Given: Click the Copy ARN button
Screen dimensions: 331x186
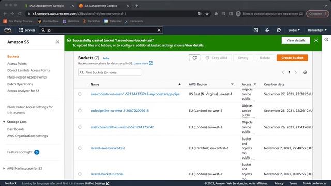Looking at the screenshot, I should [x=217, y=58].
